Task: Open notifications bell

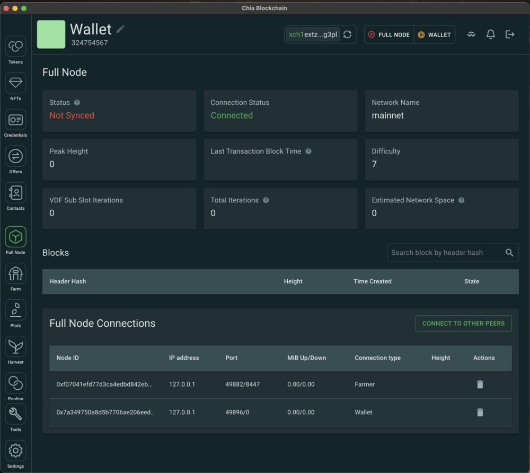Action: click(x=490, y=34)
